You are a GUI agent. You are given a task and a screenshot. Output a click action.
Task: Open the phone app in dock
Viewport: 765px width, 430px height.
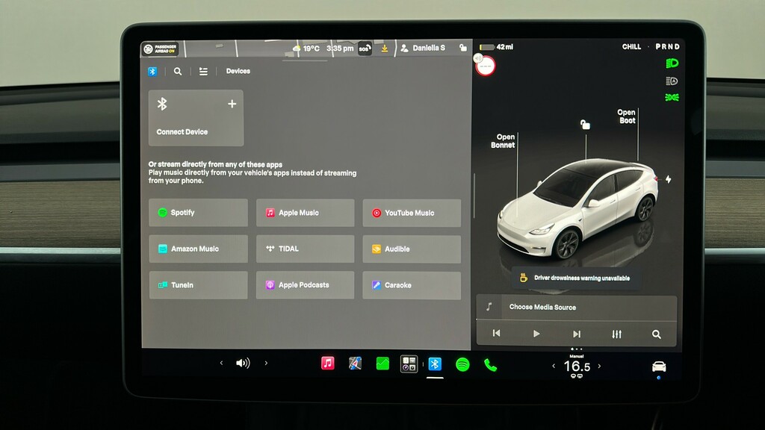coord(490,364)
